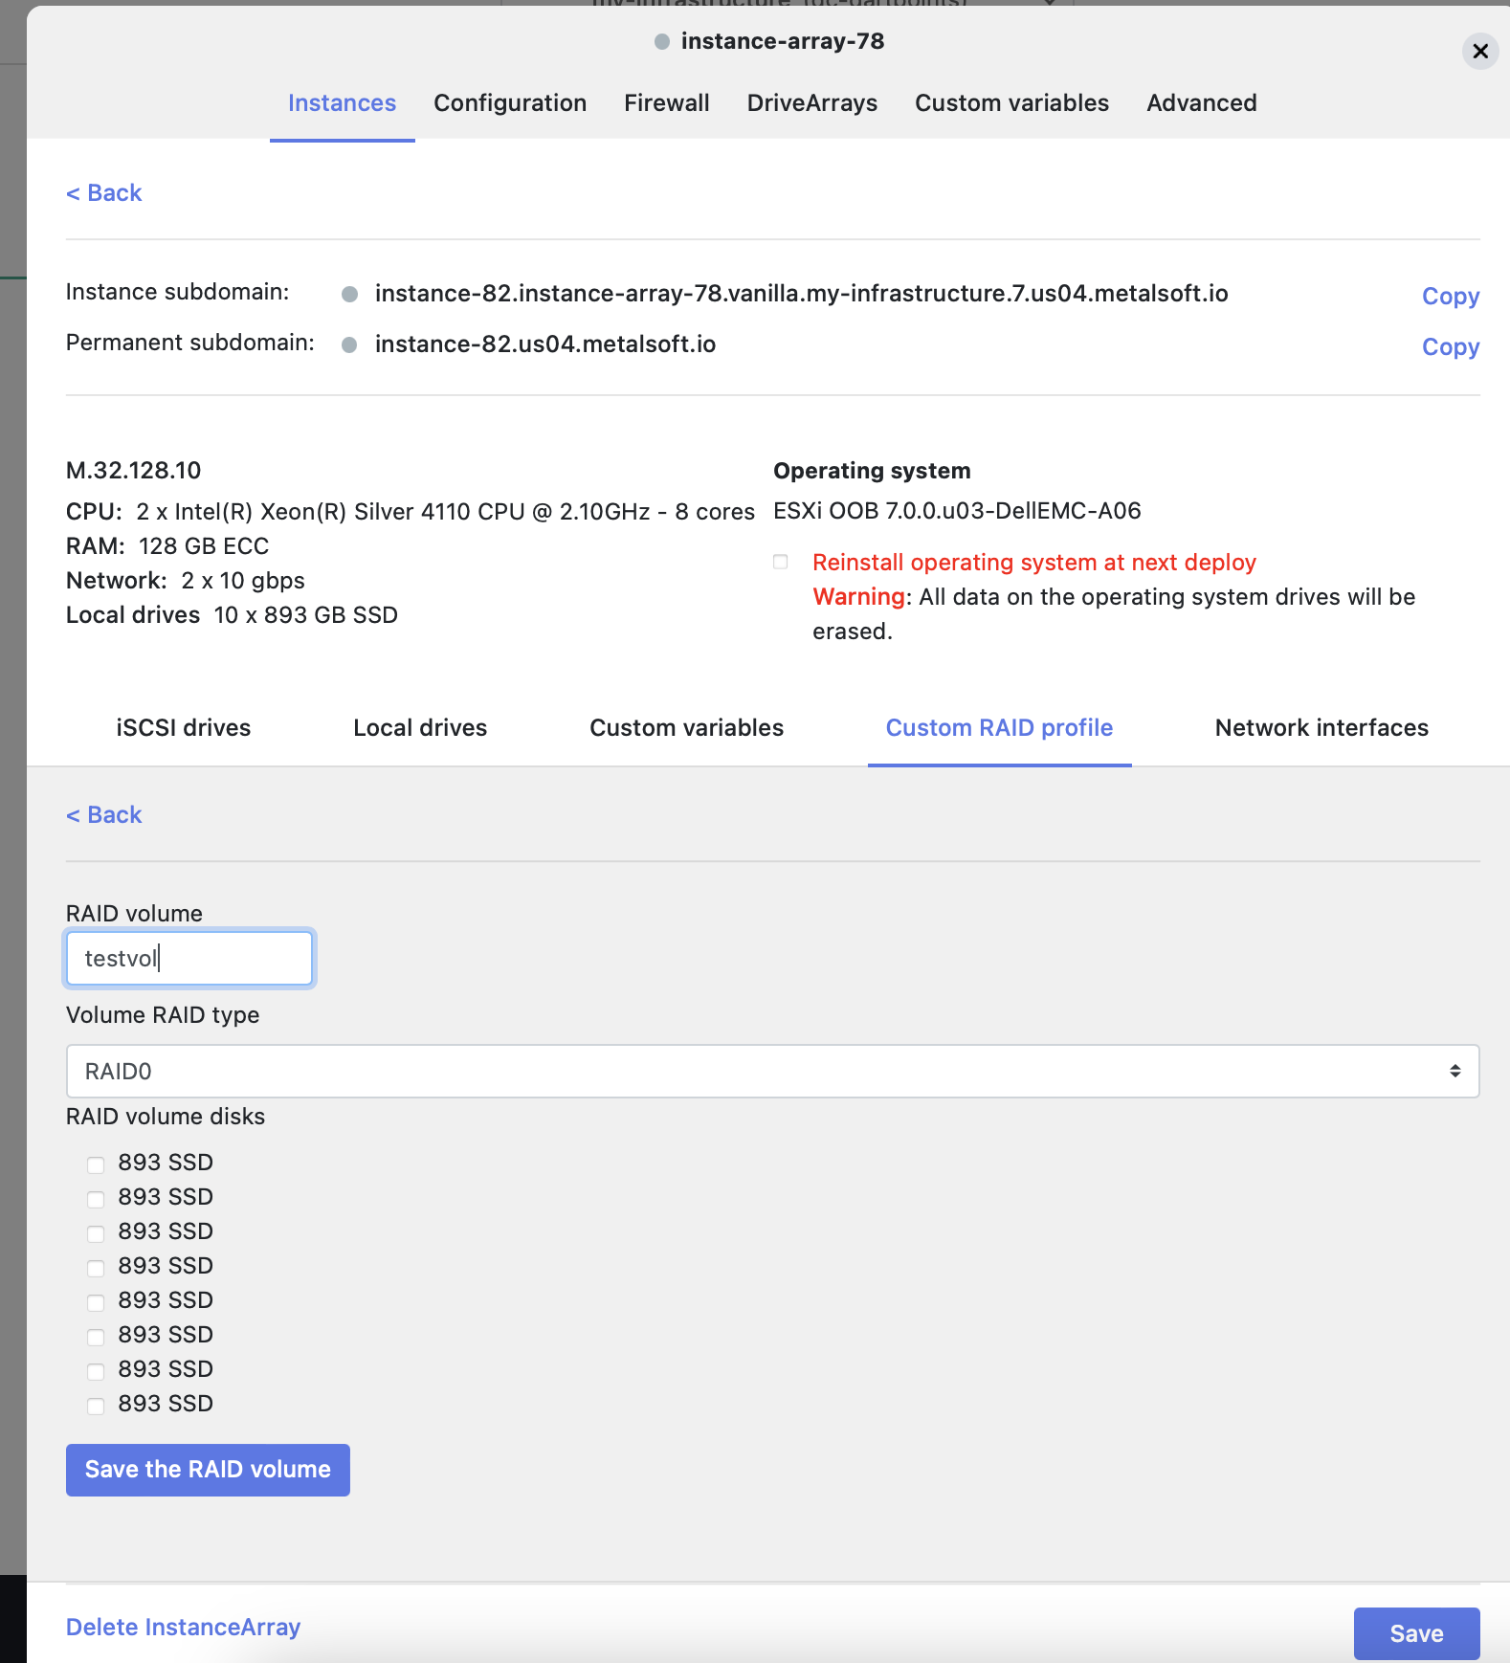Click the top Back link
Screen dimensions: 1510x1663
tap(103, 193)
